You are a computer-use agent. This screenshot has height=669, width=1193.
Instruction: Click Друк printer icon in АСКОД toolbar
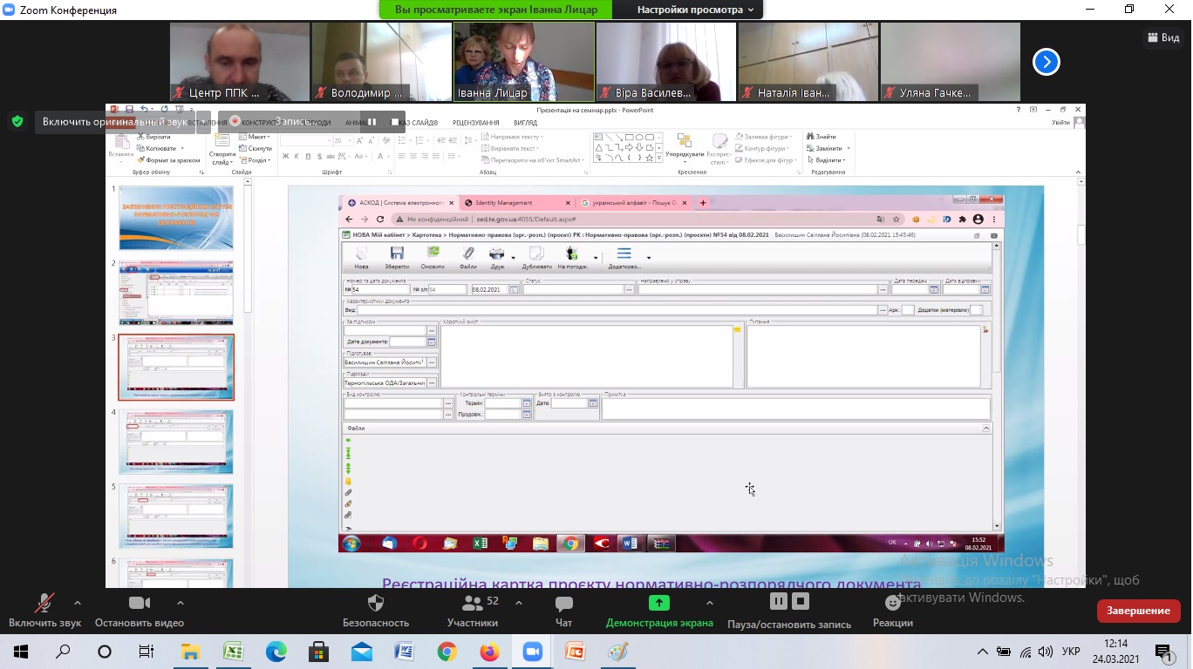coord(497,258)
